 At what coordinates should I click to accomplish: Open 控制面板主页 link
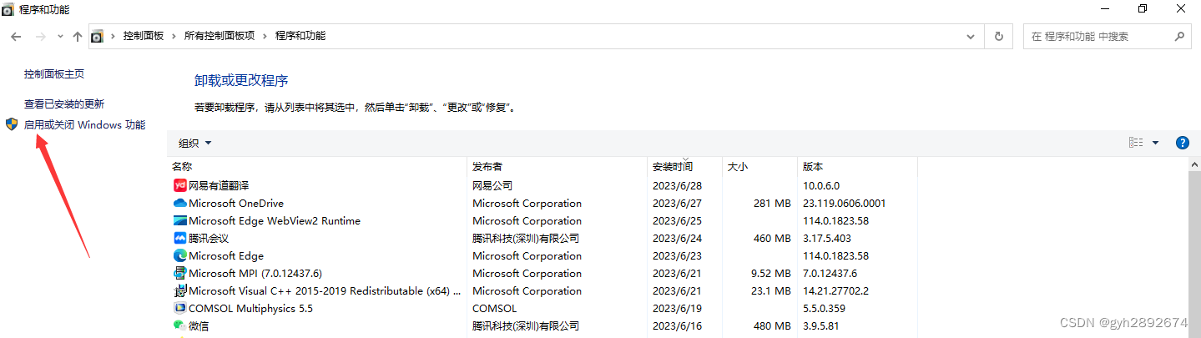(x=54, y=74)
